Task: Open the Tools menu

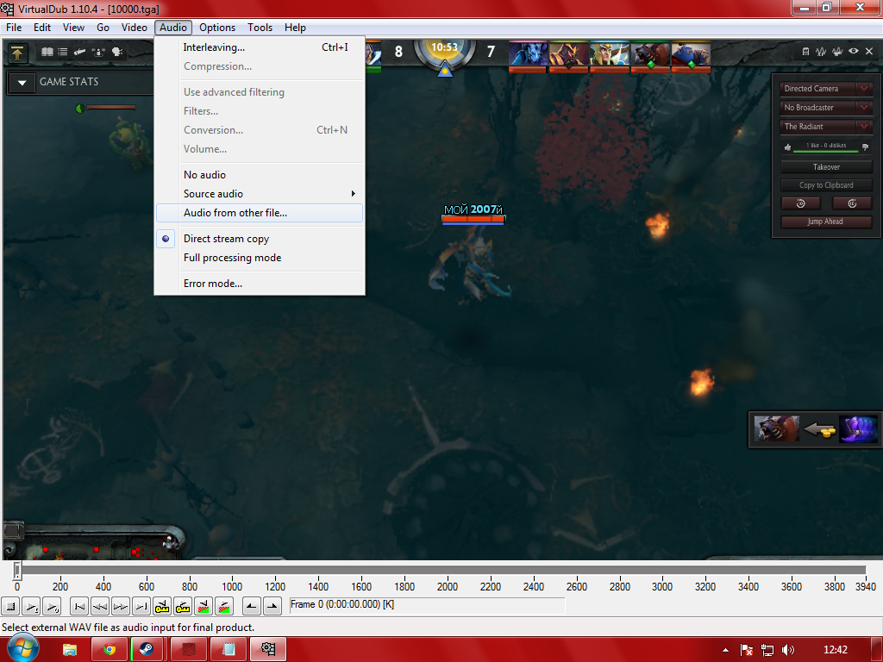Action: click(x=260, y=28)
